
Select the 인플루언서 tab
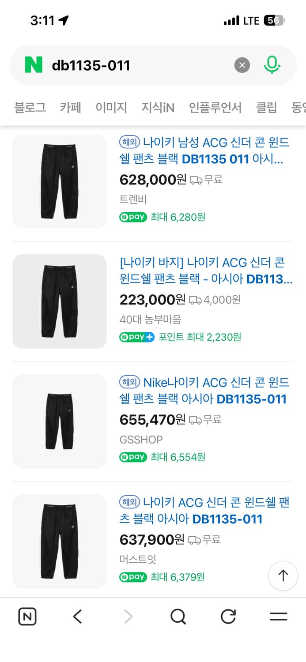215,107
